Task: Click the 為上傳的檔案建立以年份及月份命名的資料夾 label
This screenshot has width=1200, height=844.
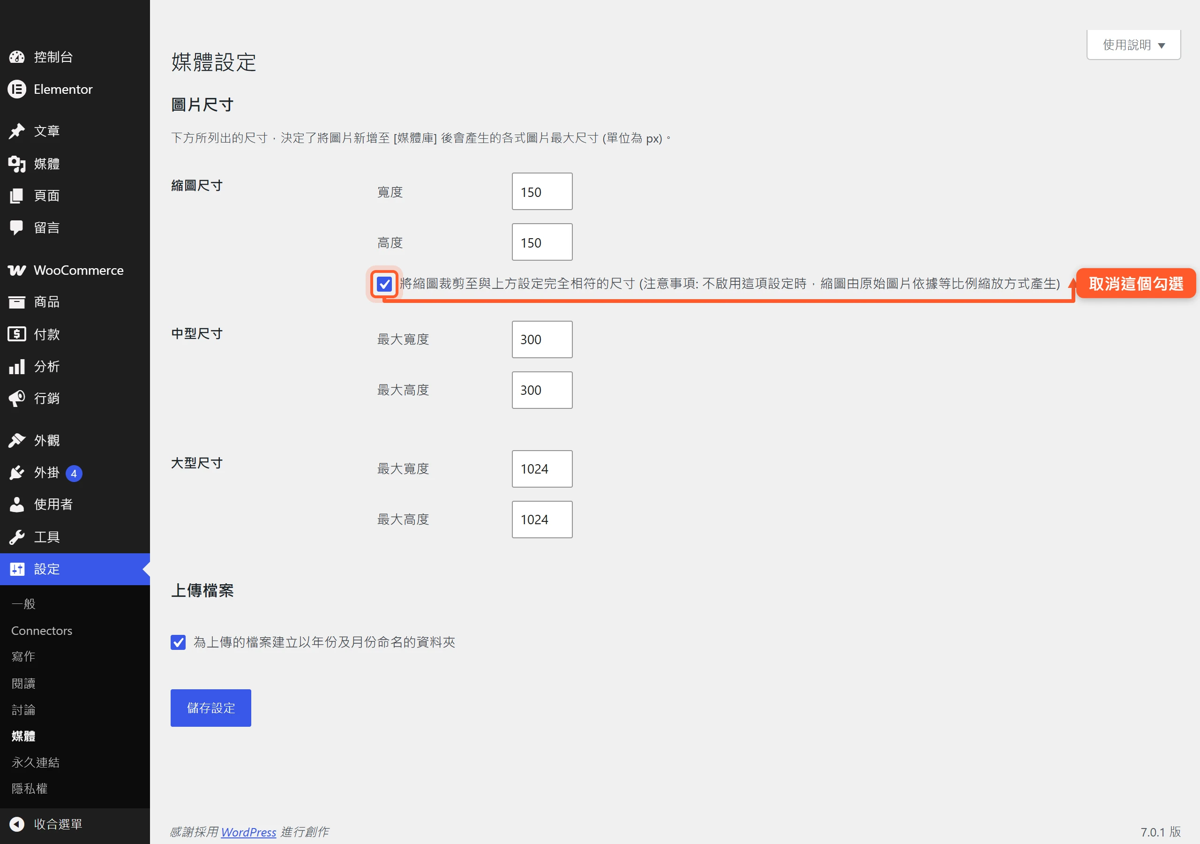Action: click(x=324, y=642)
